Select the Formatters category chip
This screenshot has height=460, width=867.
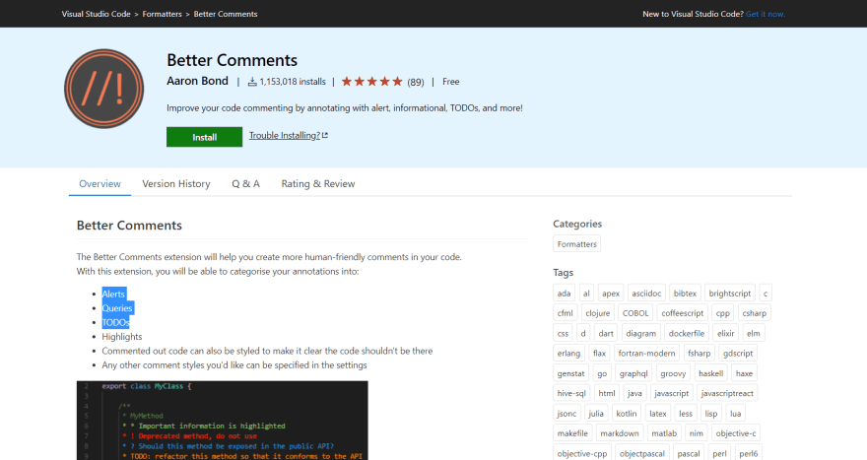click(x=576, y=244)
